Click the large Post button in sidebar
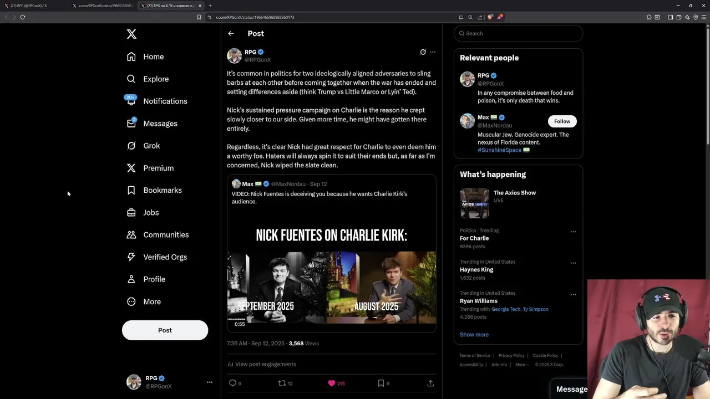 click(165, 330)
